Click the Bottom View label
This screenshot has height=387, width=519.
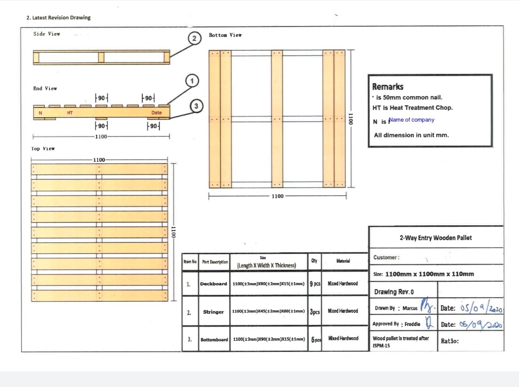coord(225,35)
